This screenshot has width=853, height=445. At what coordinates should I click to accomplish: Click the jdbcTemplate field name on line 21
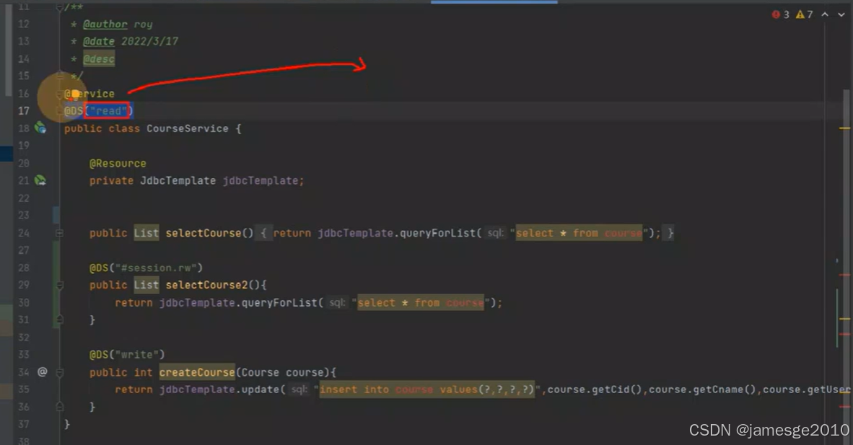[x=260, y=180]
